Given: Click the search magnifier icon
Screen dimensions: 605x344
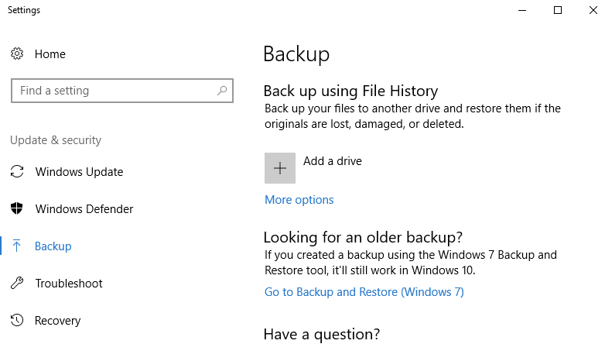Looking at the screenshot, I should coord(222,91).
